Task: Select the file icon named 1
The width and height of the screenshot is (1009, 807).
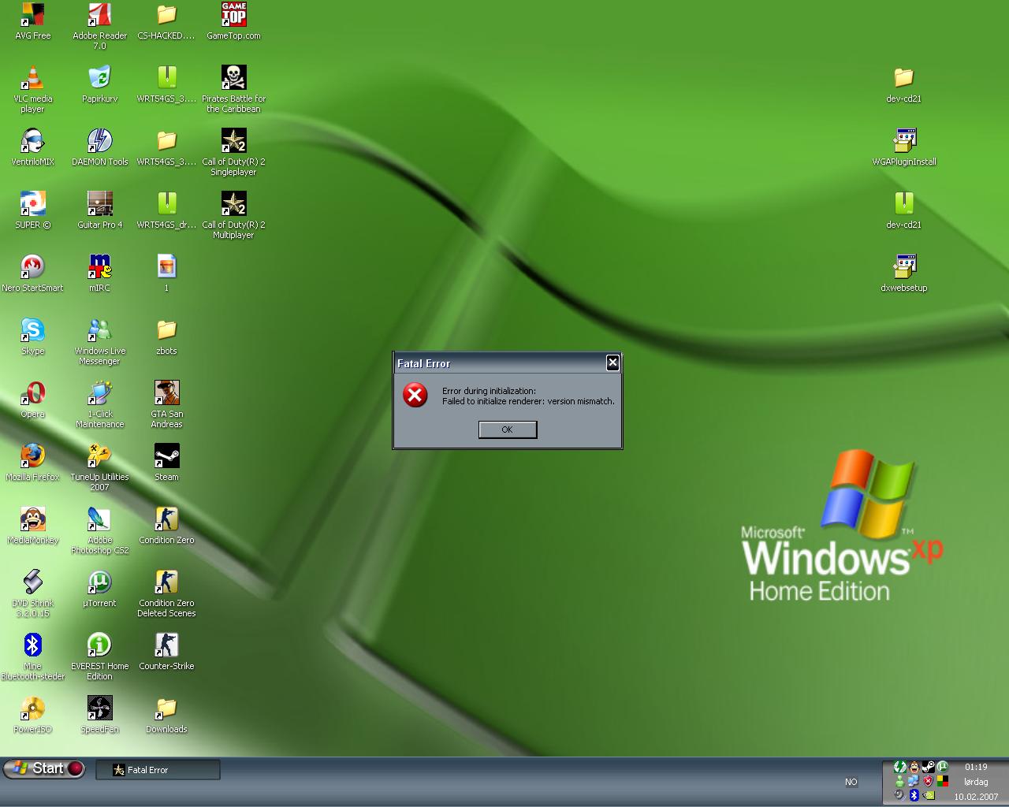Action: [166, 274]
